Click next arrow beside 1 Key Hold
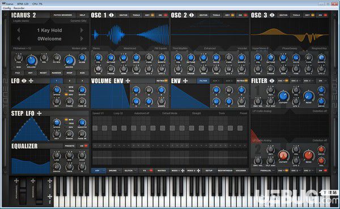 coord(82,30)
